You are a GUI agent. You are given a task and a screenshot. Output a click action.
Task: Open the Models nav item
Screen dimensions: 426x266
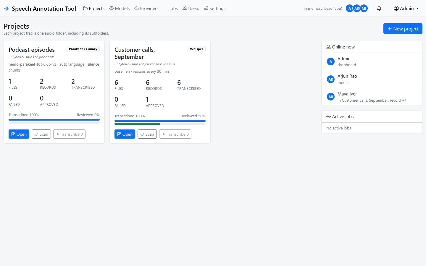[120, 8]
